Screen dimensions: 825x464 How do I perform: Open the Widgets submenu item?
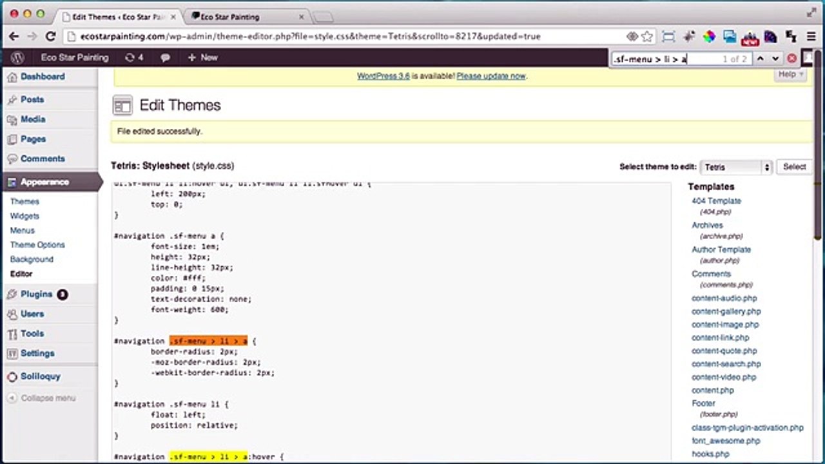(24, 216)
